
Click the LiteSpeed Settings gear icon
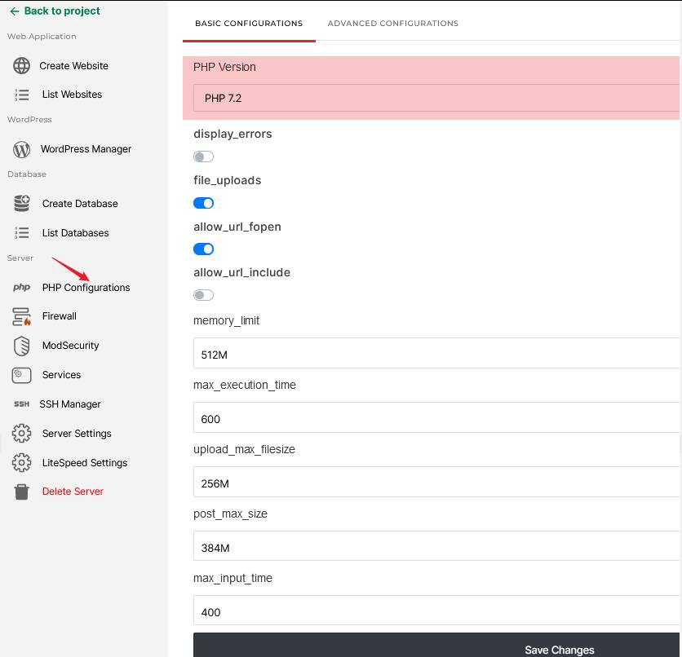[x=21, y=463]
